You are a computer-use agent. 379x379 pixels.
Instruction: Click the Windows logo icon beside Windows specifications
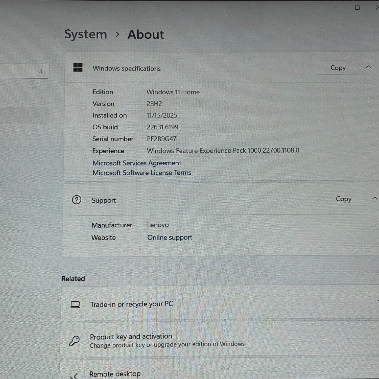[x=78, y=68]
